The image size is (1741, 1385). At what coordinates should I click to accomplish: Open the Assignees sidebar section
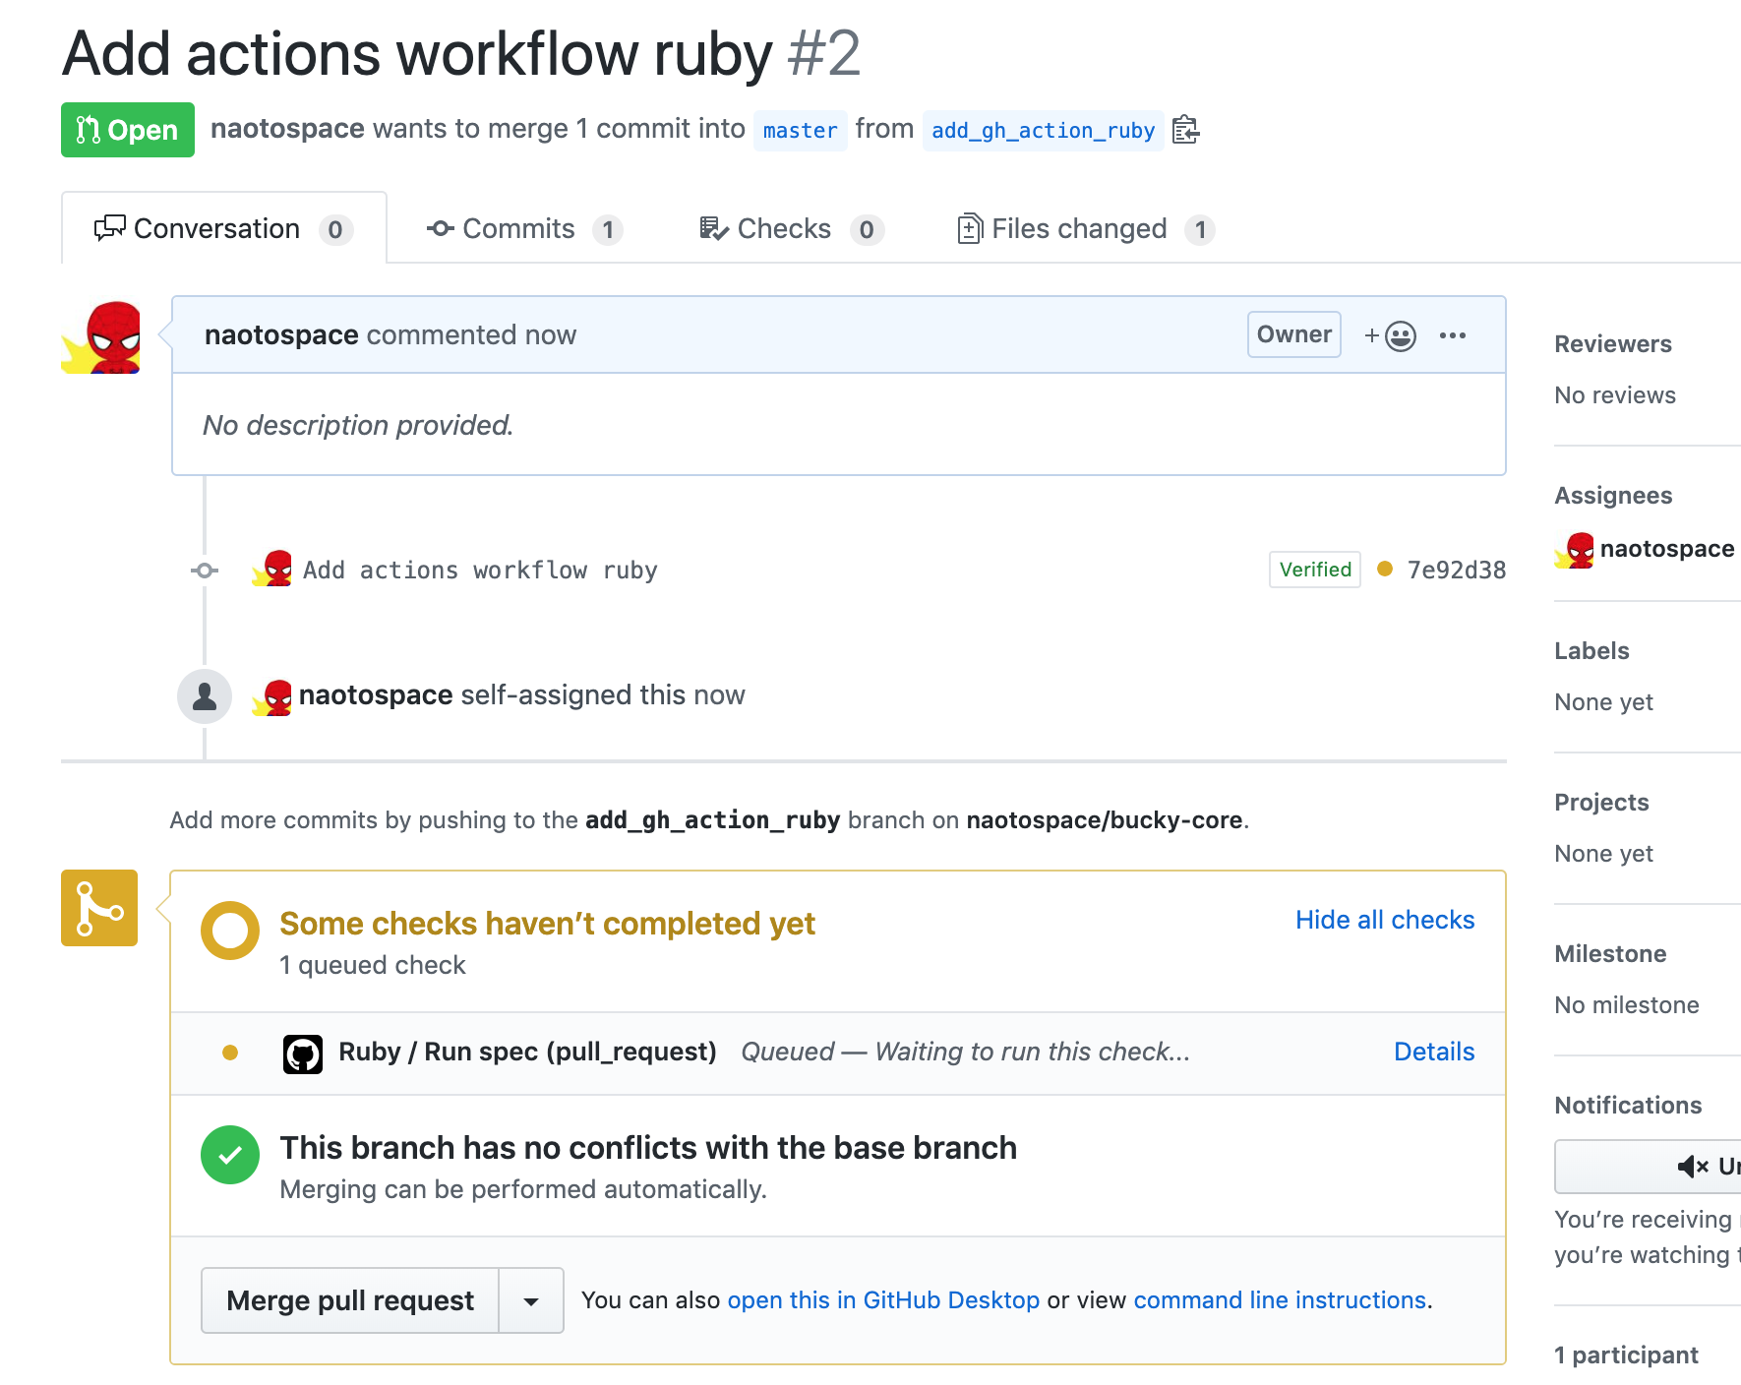[x=1613, y=496]
